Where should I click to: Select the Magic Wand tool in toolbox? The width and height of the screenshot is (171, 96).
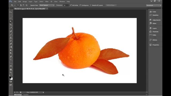coord(11,22)
